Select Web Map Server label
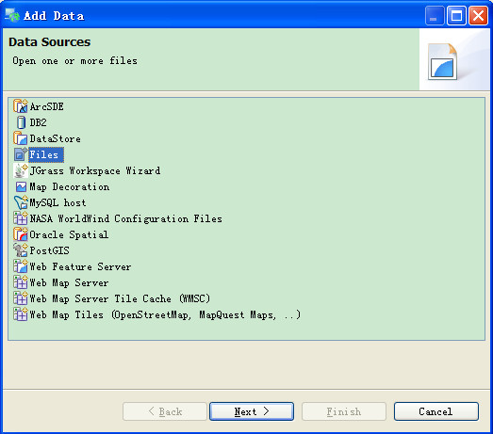This screenshot has height=434, width=493. 69,282
